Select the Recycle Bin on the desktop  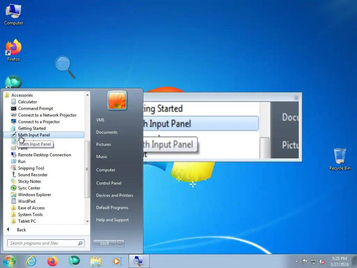pyautogui.click(x=340, y=159)
